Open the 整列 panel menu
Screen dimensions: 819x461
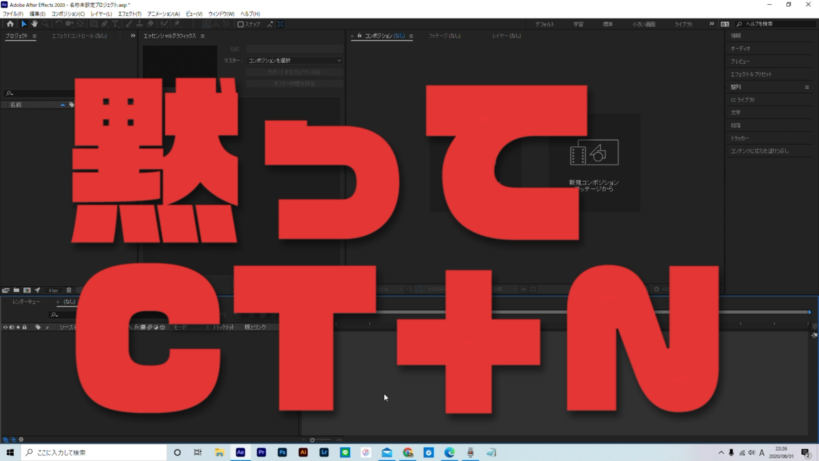tap(807, 87)
